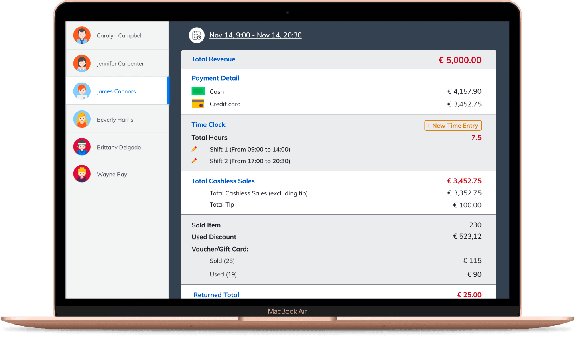Click the green cash payment icon
The height and width of the screenshot is (337, 575).
tap(199, 91)
